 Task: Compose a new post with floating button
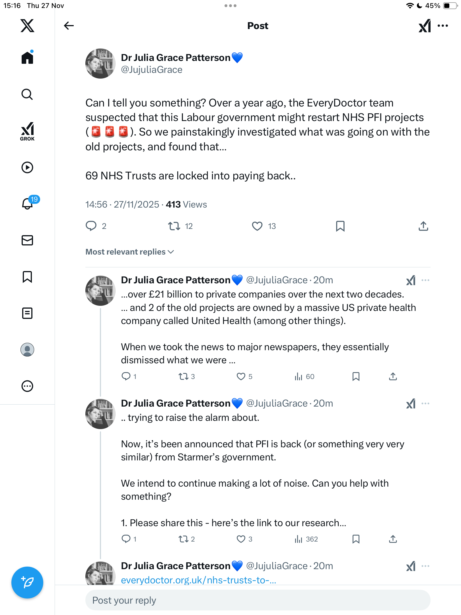point(27,583)
